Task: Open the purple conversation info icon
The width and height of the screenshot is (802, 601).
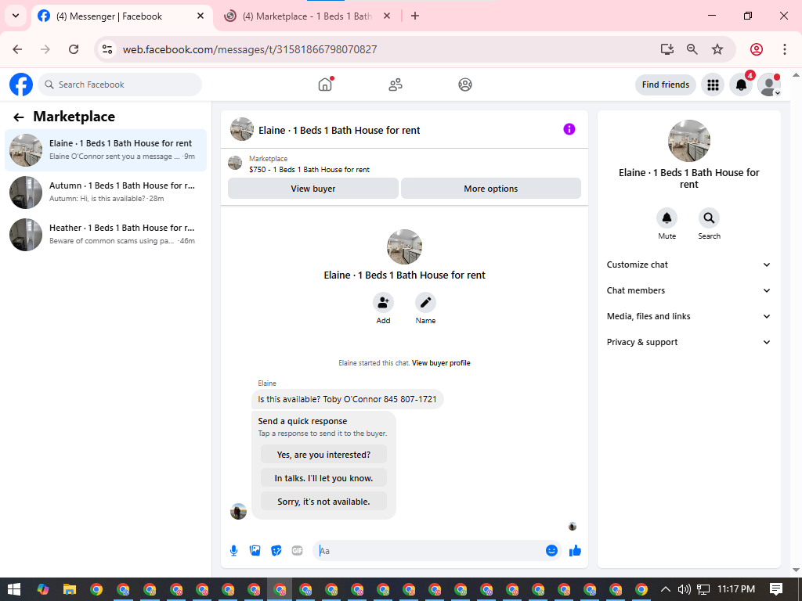Action: coord(569,129)
